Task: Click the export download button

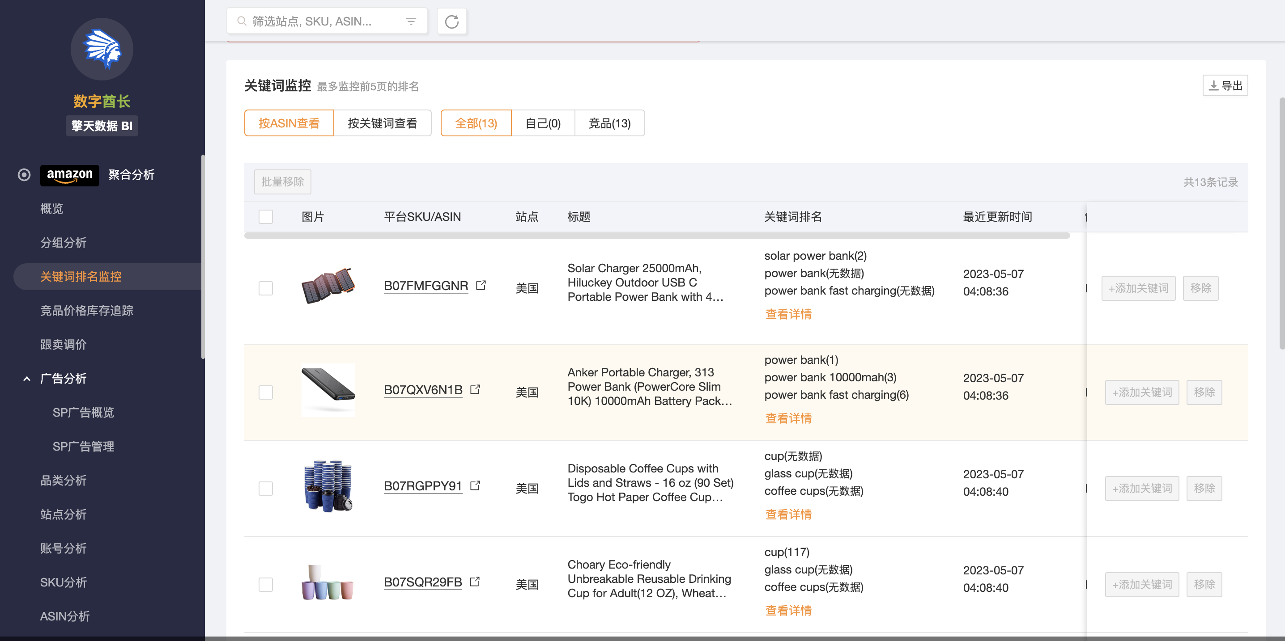Action: pos(1225,86)
